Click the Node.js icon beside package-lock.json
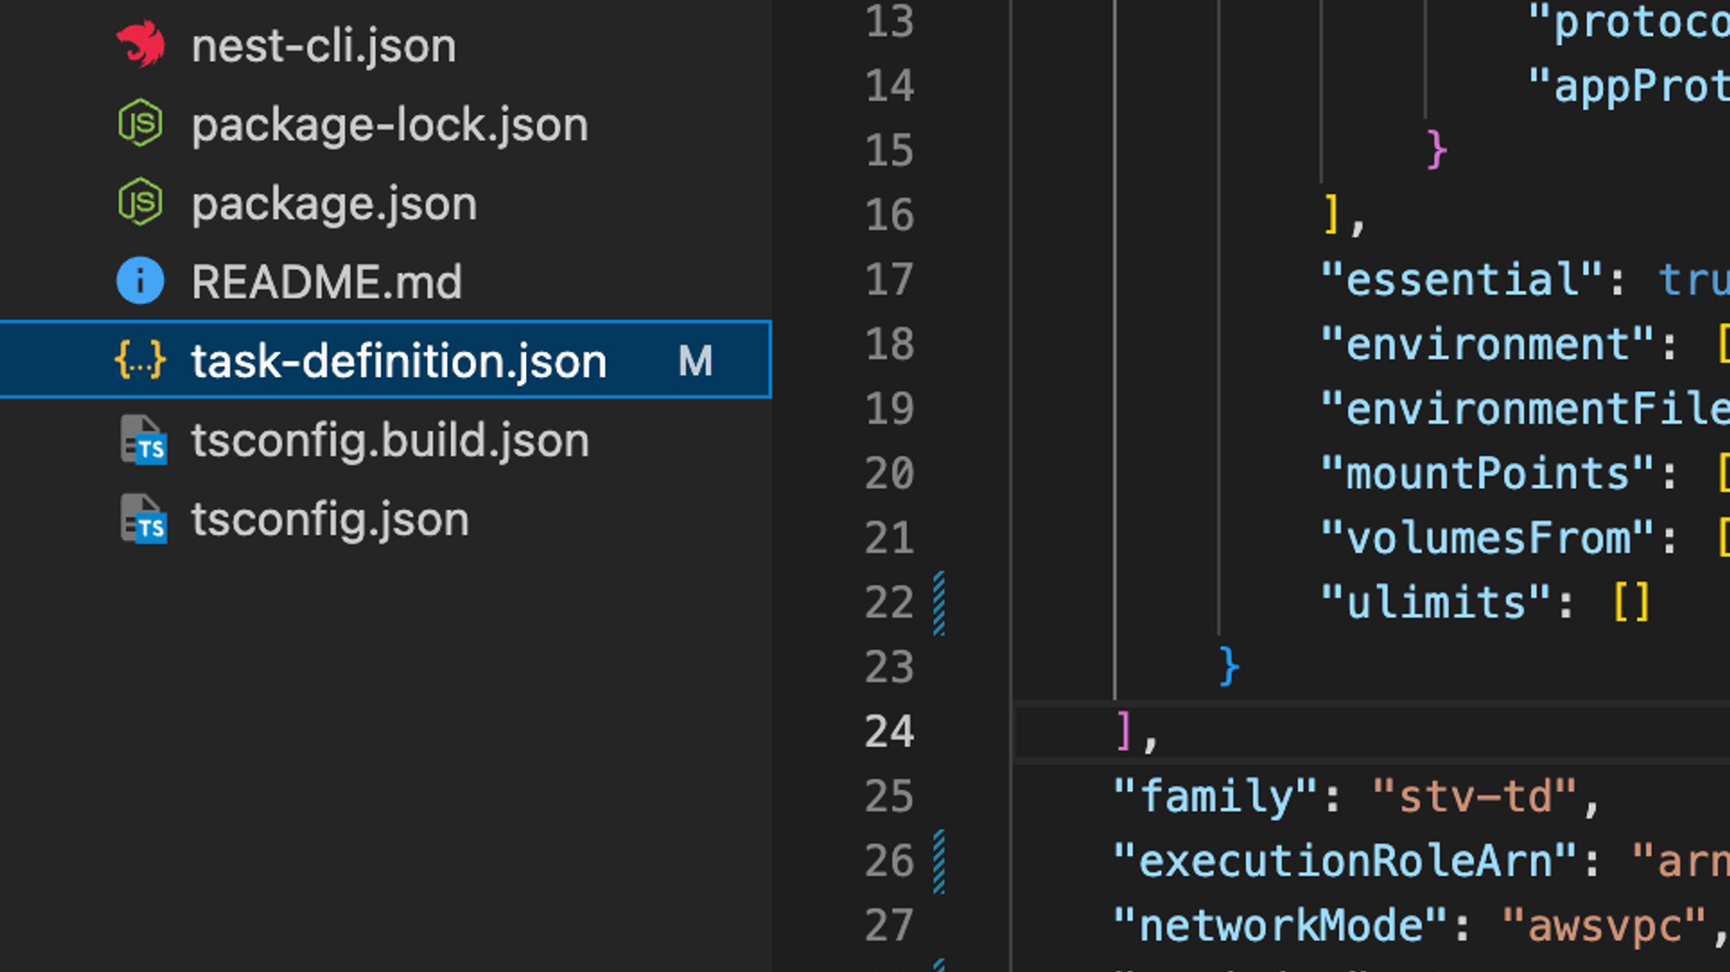This screenshot has height=972, width=1730. click(140, 124)
